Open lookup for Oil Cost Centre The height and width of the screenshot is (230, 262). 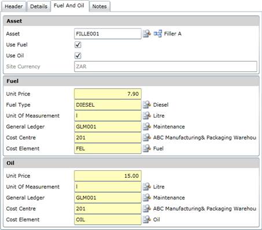point(147,209)
